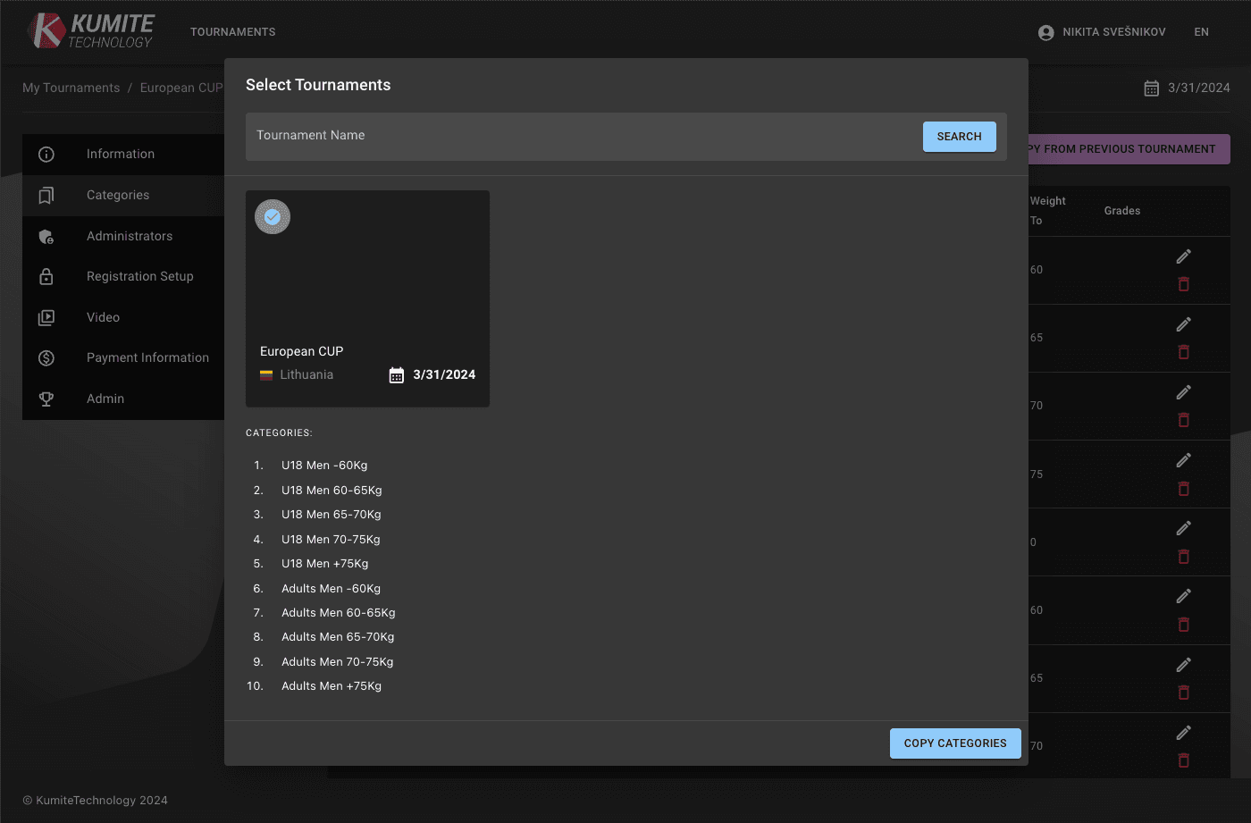Screen dimensions: 1251x823
Task: Open Admin via the trophy icon
Action: coord(46,399)
